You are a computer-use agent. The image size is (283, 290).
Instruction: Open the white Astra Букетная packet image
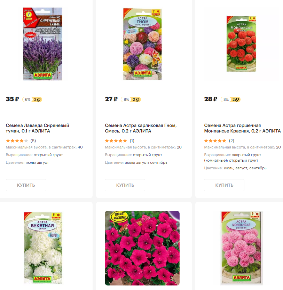coord(43,248)
